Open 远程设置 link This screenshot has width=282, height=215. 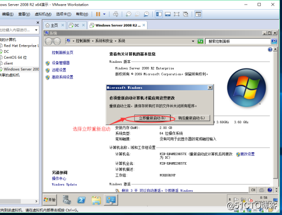pyautogui.click(x=59, y=70)
